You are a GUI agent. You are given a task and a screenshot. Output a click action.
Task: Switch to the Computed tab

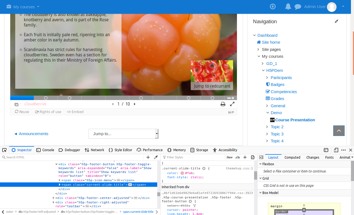tap(292, 157)
